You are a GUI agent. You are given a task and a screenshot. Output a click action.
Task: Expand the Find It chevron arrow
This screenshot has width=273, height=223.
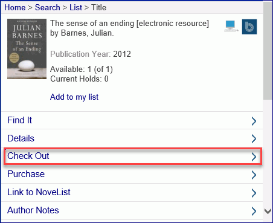254,121
